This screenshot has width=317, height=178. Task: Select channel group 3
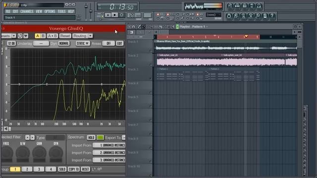click(x=39, y=169)
